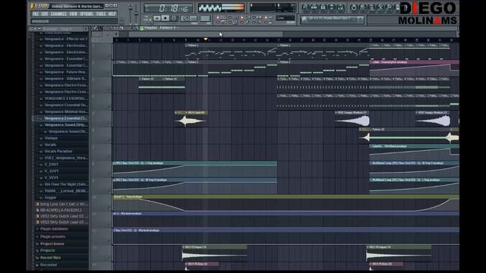The width and height of the screenshot is (486, 273).
Task: Click the one-click audio recording icon
Action: click(x=389, y=7)
